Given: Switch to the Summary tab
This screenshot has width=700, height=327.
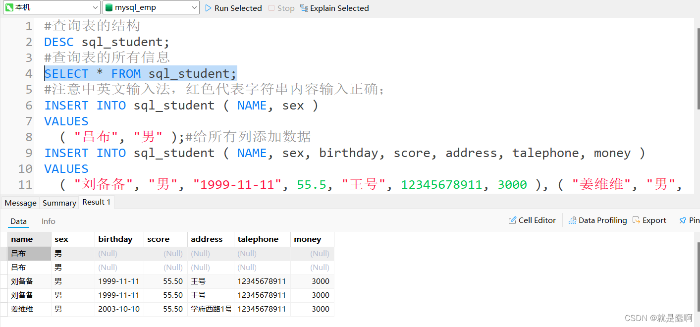Looking at the screenshot, I should (59, 202).
